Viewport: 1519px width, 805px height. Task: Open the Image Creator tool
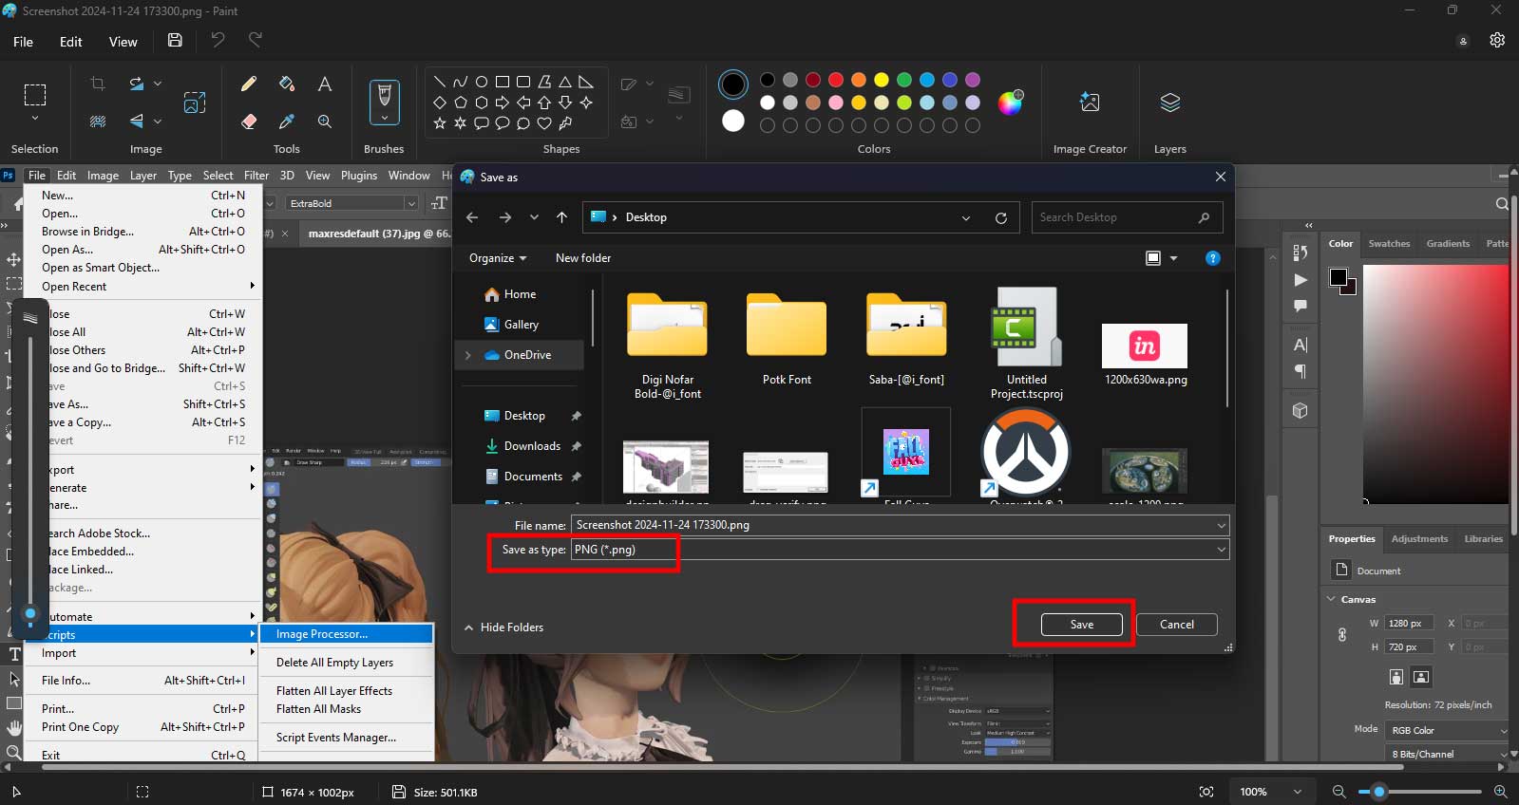pos(1090,103)
